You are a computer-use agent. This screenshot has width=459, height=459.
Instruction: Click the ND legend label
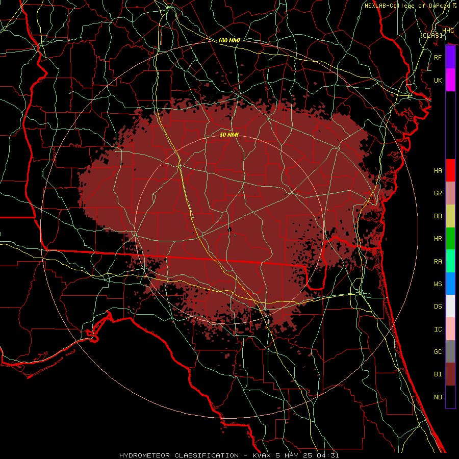[x=438, y=397]
